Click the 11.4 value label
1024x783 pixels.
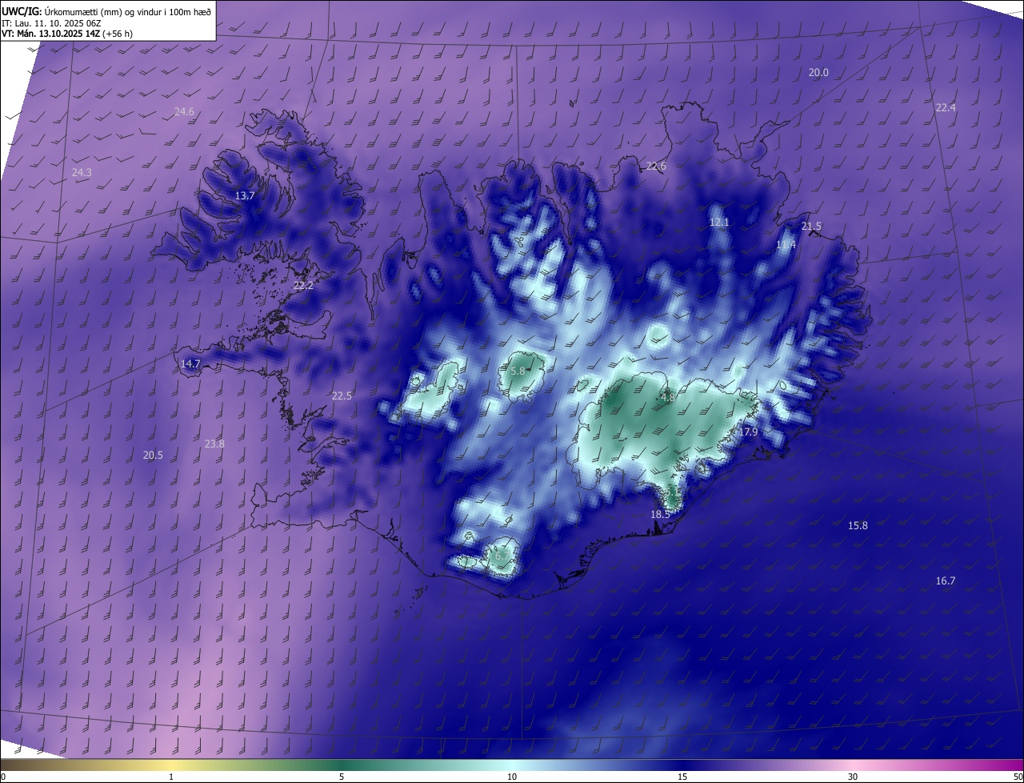(786, 244)
